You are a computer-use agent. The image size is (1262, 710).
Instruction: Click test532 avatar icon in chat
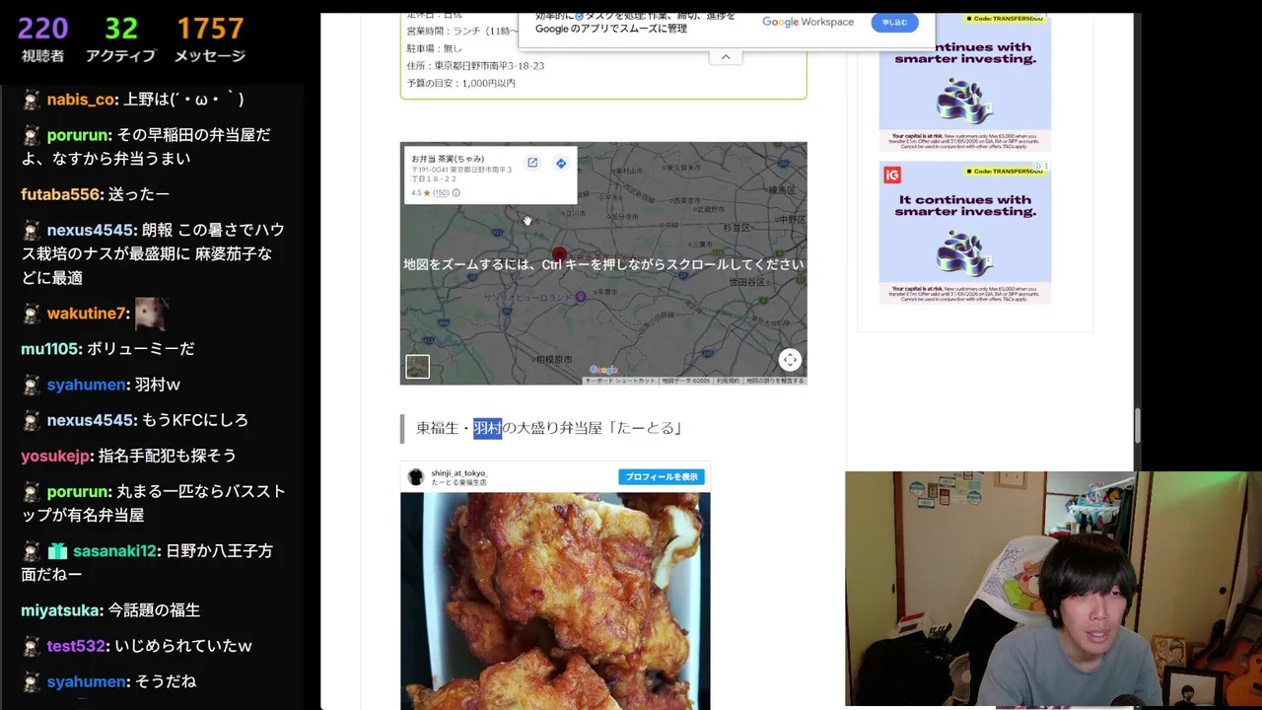(32, 646)
